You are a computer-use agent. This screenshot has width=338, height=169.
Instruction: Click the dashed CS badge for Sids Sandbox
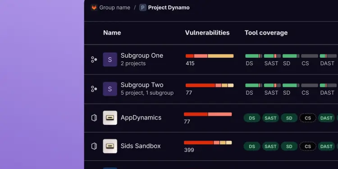coord(308,146)
